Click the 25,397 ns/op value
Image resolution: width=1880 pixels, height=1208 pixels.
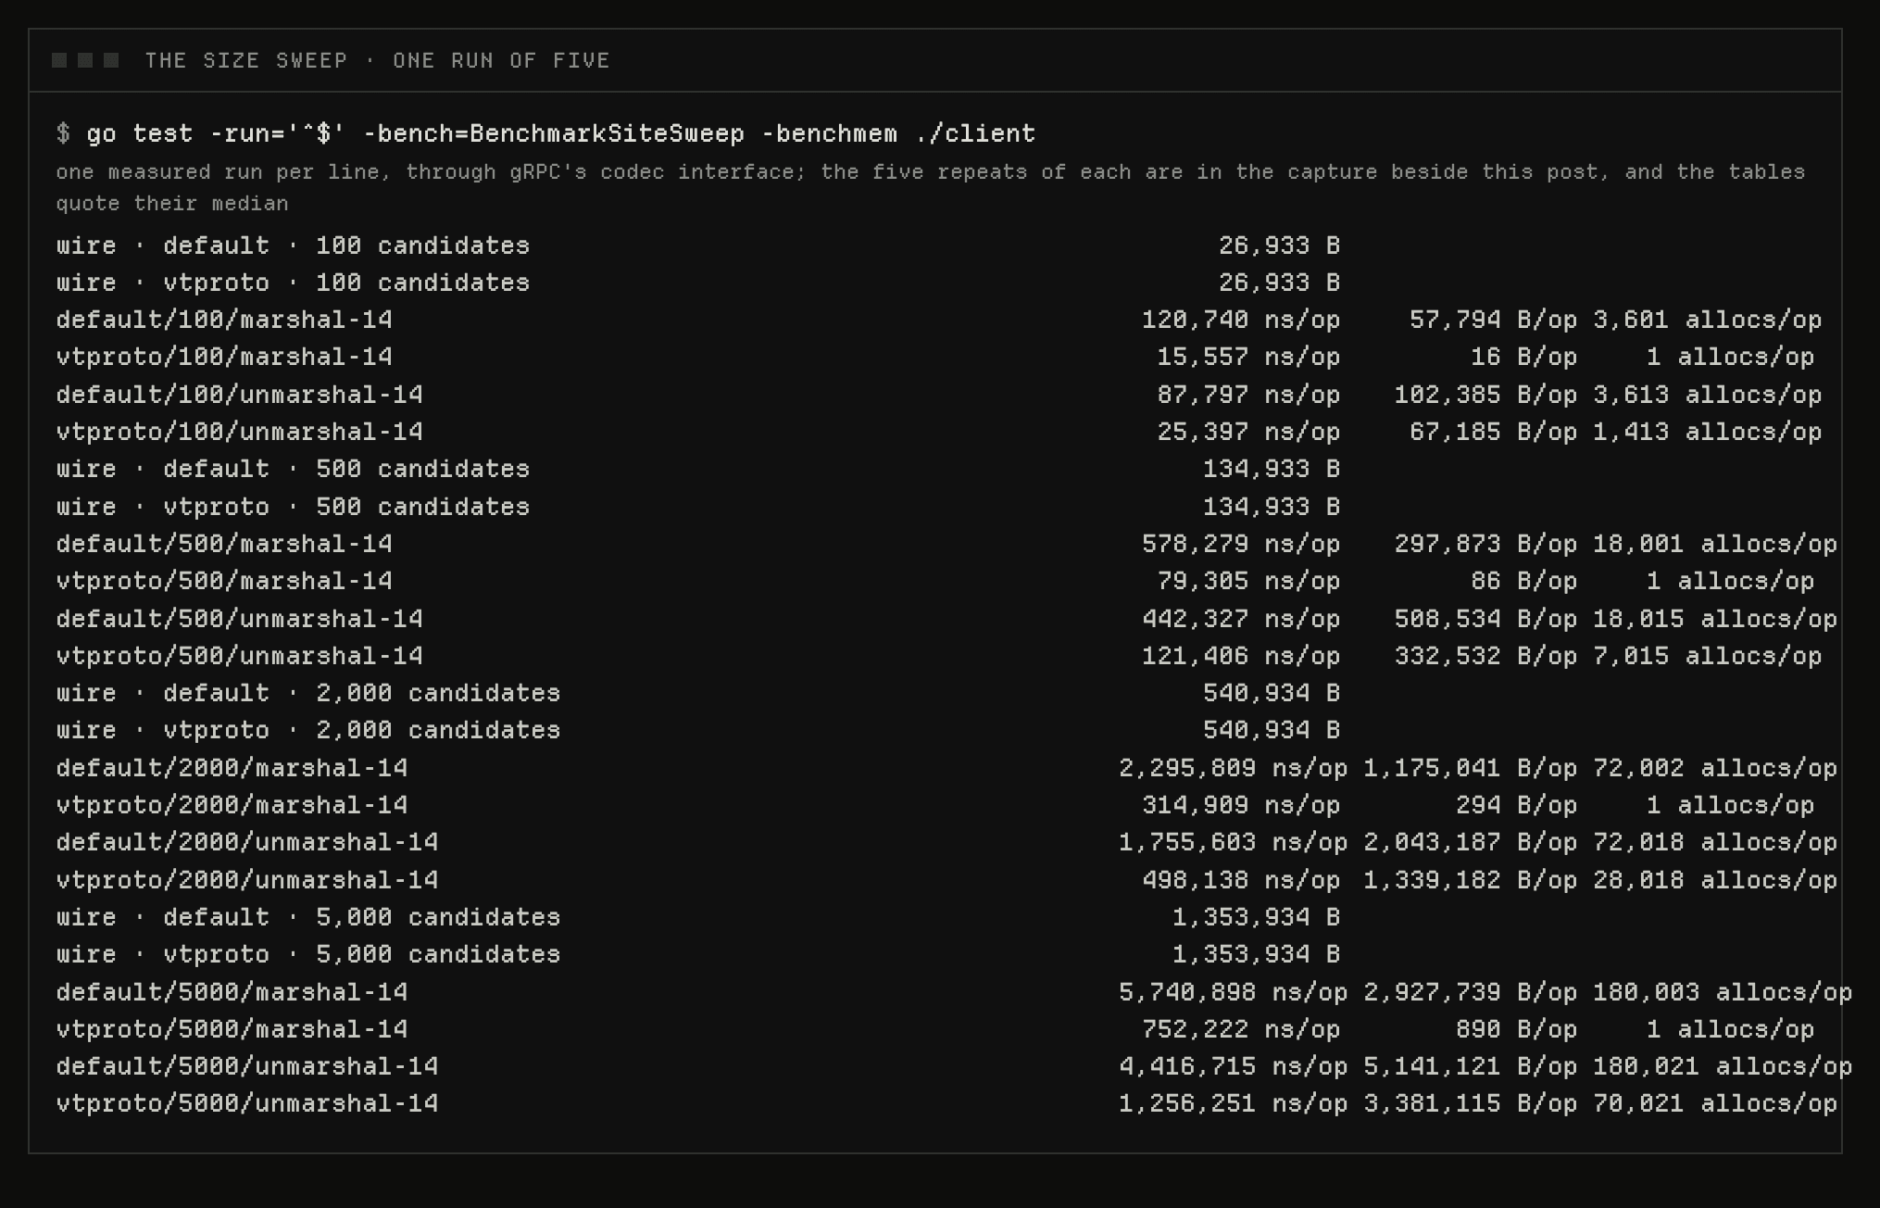click(1248, 432)
